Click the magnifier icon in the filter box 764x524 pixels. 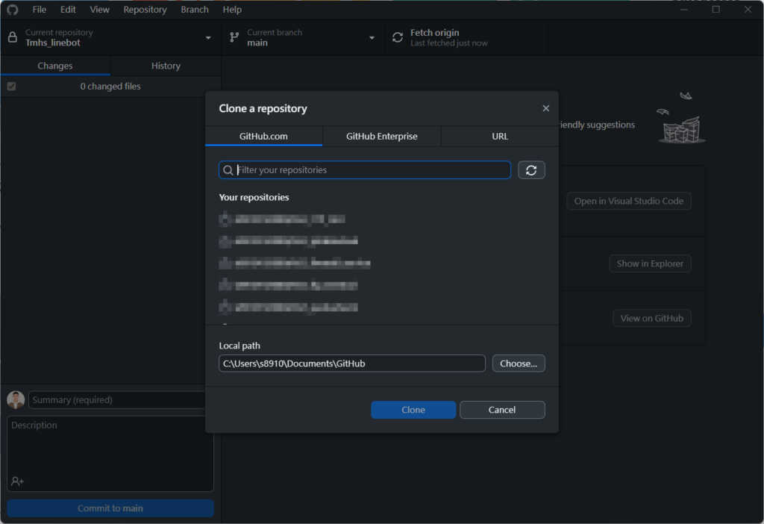228,170
